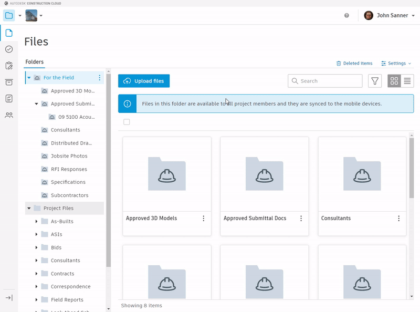The height and width of the screenshot is (312, 420).
Task: Expand the Correspondence folder
Action: [36, 287]
